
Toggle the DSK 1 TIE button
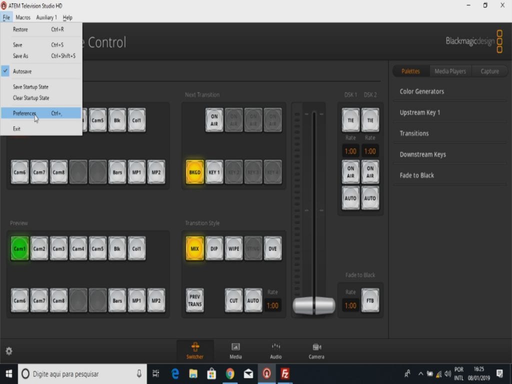click(x=350, y=120)
